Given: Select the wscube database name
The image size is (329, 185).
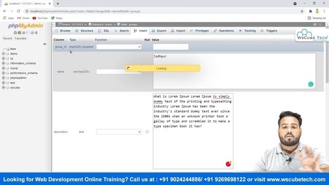Looking at the screenshot, I should (15, 88).
